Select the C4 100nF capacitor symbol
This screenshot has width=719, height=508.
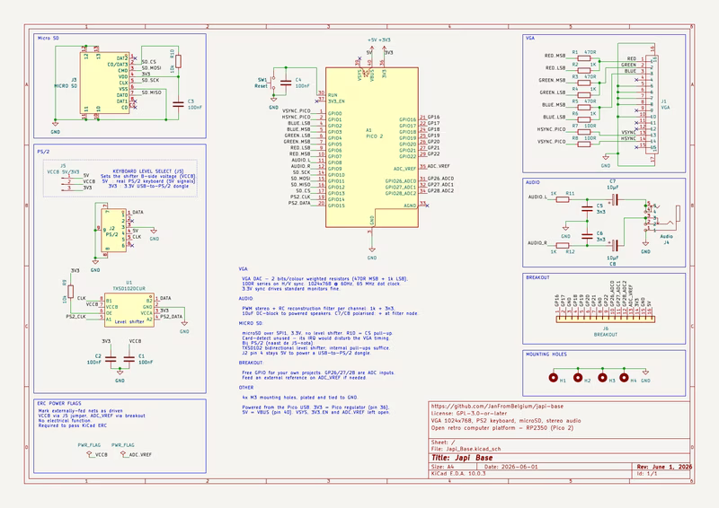pyautogui.click(x=286, y=83)
